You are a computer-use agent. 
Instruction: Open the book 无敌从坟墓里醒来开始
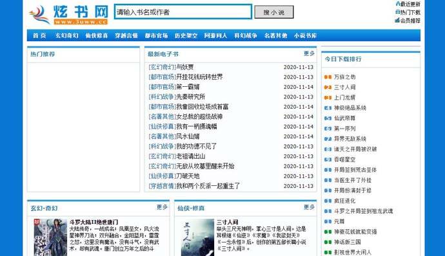coord(205,166)
